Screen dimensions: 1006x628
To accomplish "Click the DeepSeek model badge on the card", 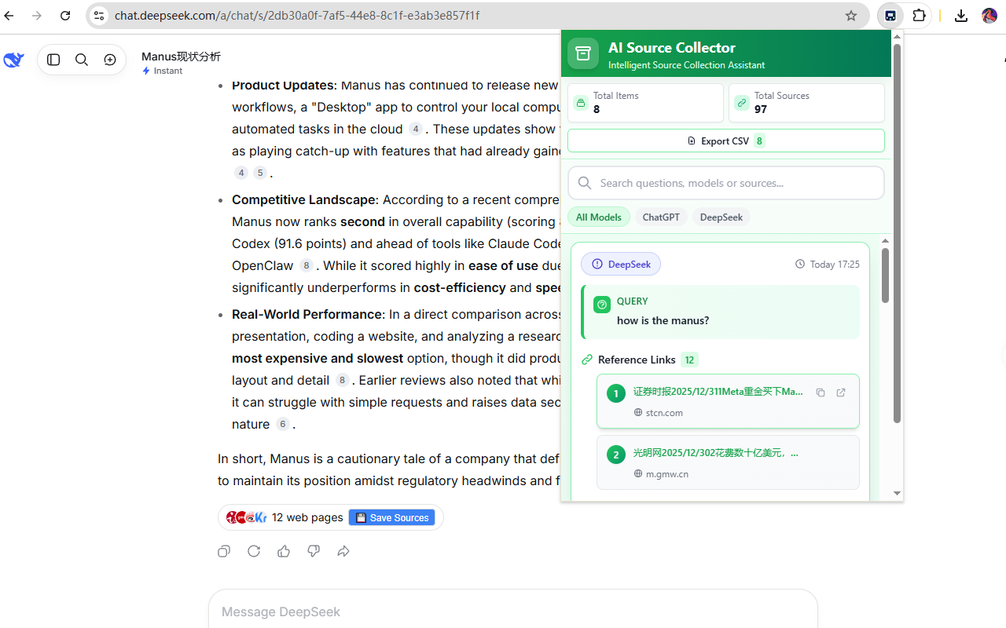I will (621, 265).
